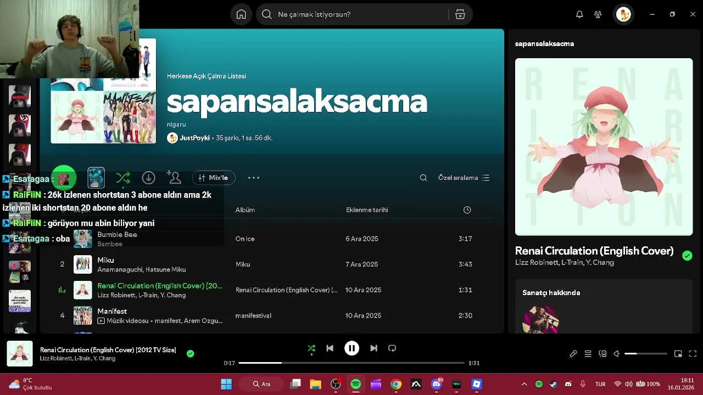The width and height of the screenshot is (703, 395).
Task: Open the notifications bell
Action: tap(579, 14)
